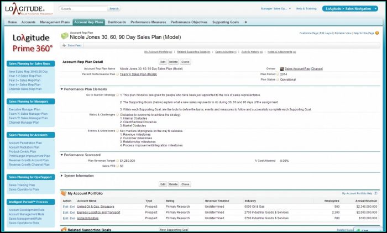This screenshot has width=387, height=233.
Task: Click the top Clone button in Plan Detail
Action: click(x=185, y=62)
